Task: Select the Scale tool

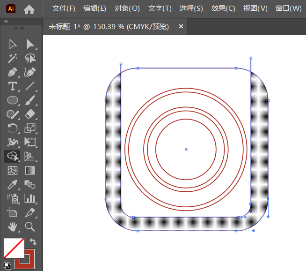Action: pyautogui.click(x=30, y=128)
